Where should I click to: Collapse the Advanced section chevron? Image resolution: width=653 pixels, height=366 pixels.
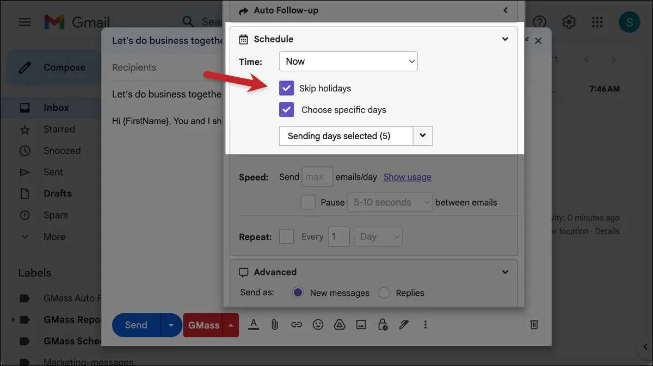click(x=505, y=272)
